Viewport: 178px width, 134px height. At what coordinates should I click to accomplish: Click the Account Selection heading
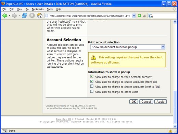64,40
